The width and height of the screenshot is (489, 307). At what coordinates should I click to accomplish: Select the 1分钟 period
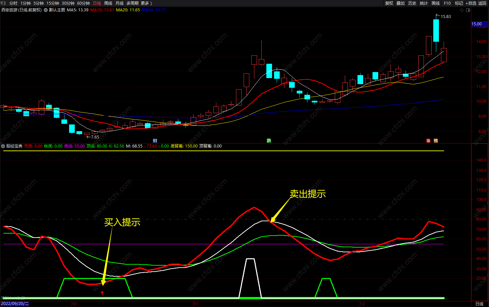25,3
